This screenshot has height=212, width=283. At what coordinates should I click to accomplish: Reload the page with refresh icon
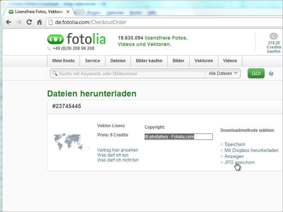[x=29, y=22]
